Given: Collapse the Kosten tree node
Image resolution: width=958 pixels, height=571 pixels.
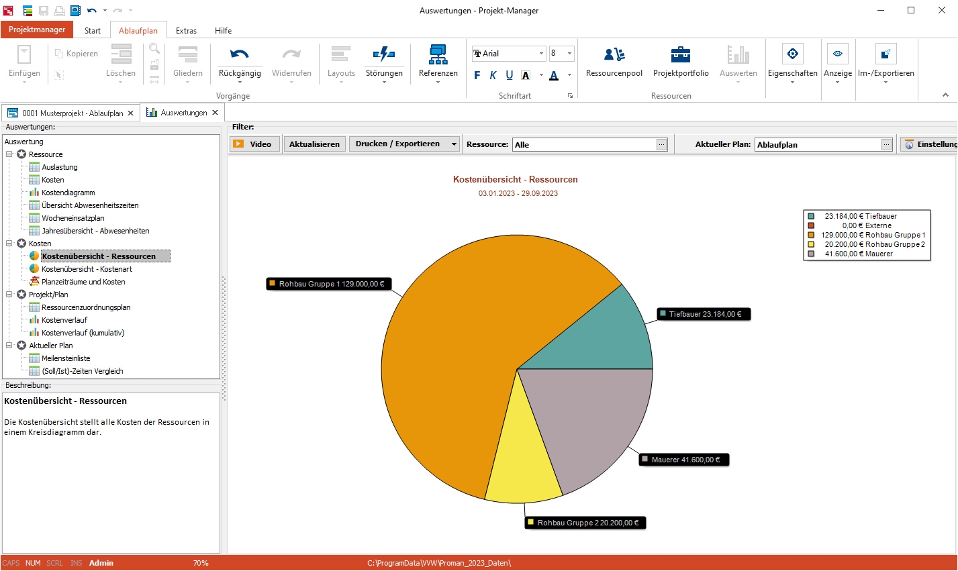Looking at the screenshot, I should pos(9,244).
